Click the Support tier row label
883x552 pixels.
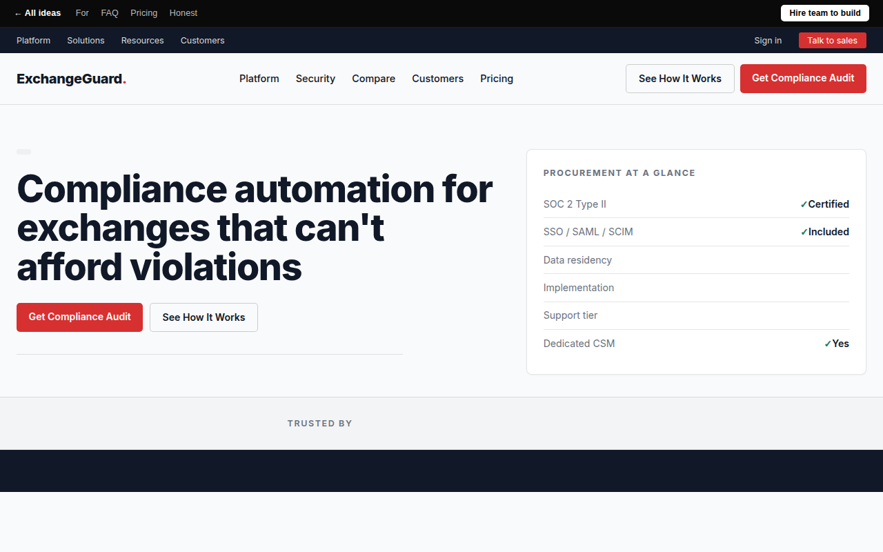571,315
